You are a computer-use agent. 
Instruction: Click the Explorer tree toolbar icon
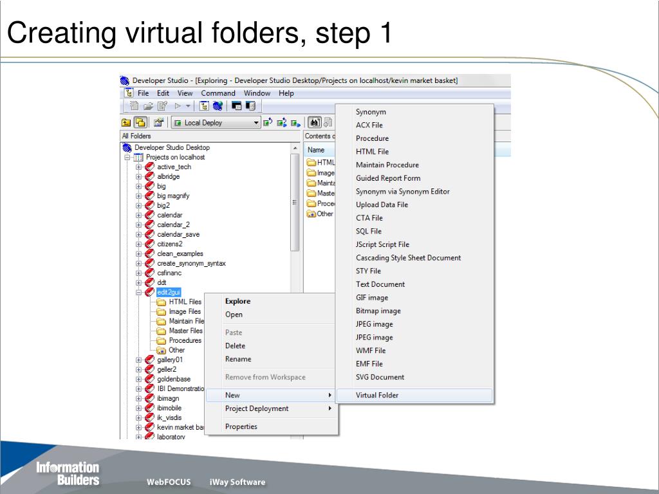click(204, 106)
